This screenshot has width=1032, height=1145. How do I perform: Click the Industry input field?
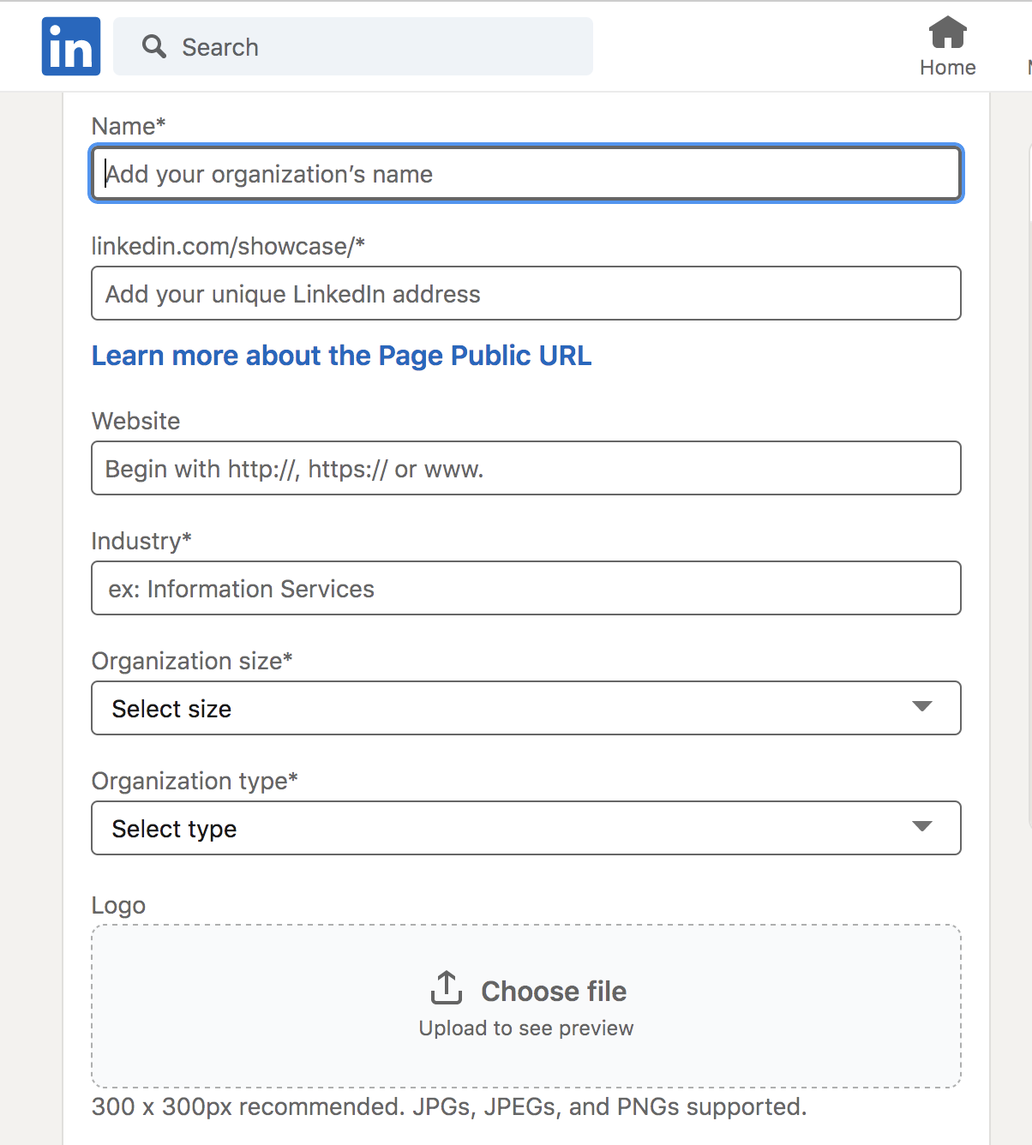(x=526, y=588)
